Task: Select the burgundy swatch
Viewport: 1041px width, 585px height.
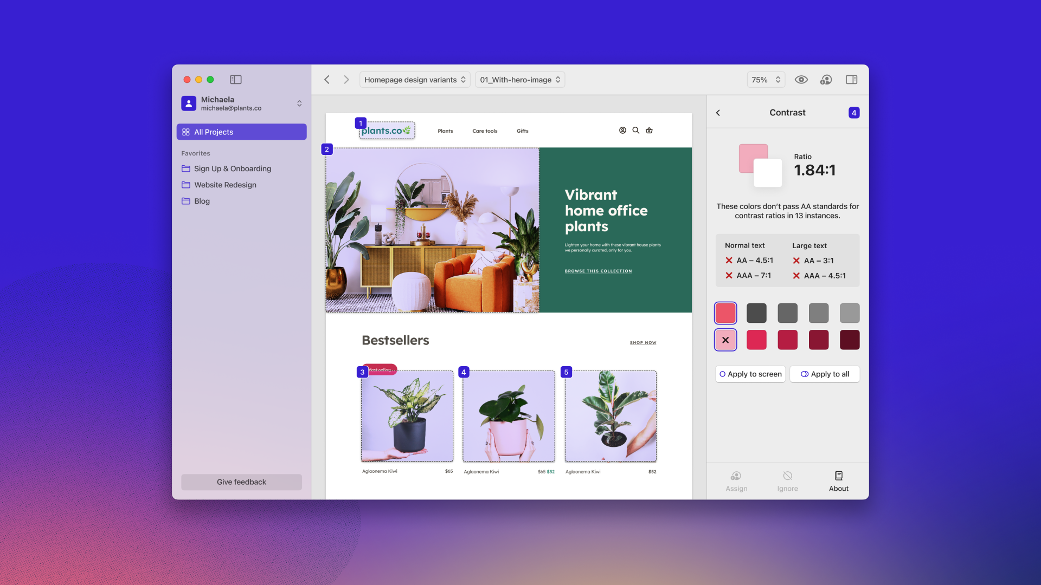Action: [x=819, y=340]
